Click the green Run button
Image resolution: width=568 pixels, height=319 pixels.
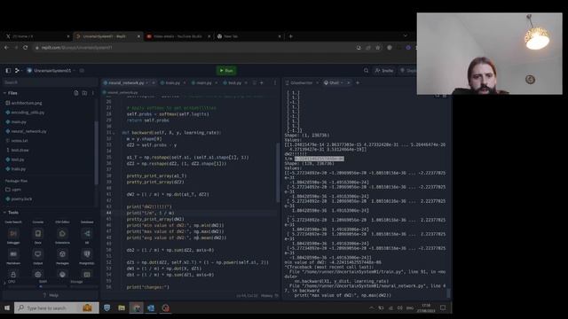coord(226,71)
